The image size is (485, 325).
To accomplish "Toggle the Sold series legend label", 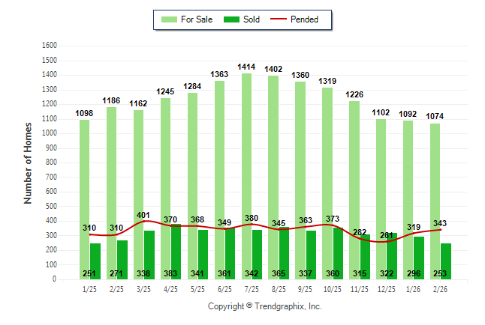I will click(252, 19).
